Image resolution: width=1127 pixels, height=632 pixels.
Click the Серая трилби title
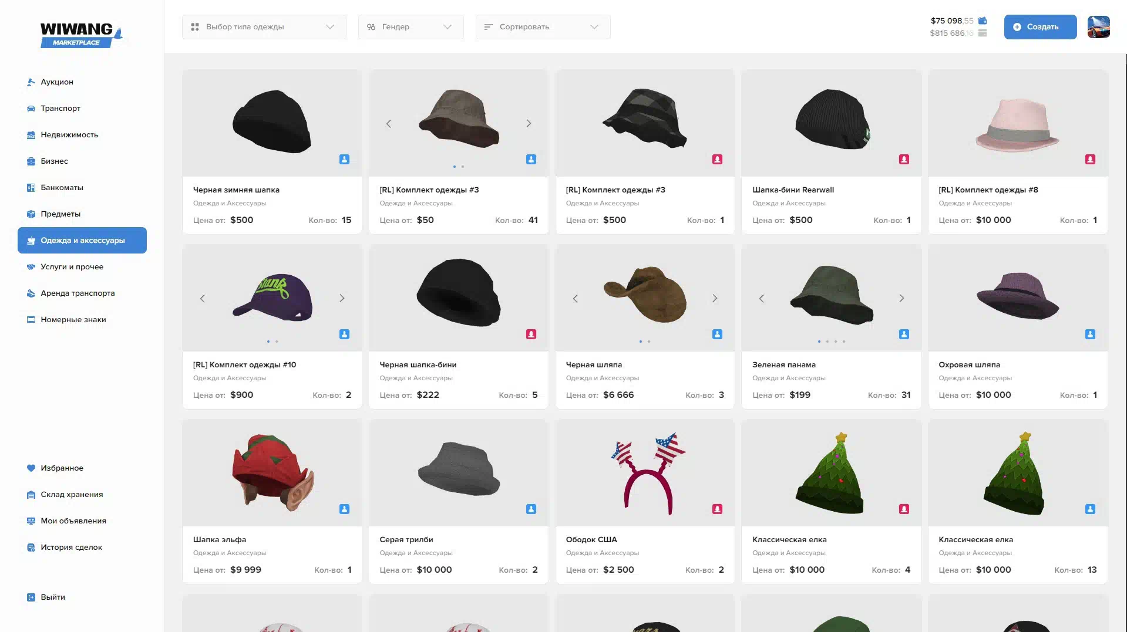406,540
